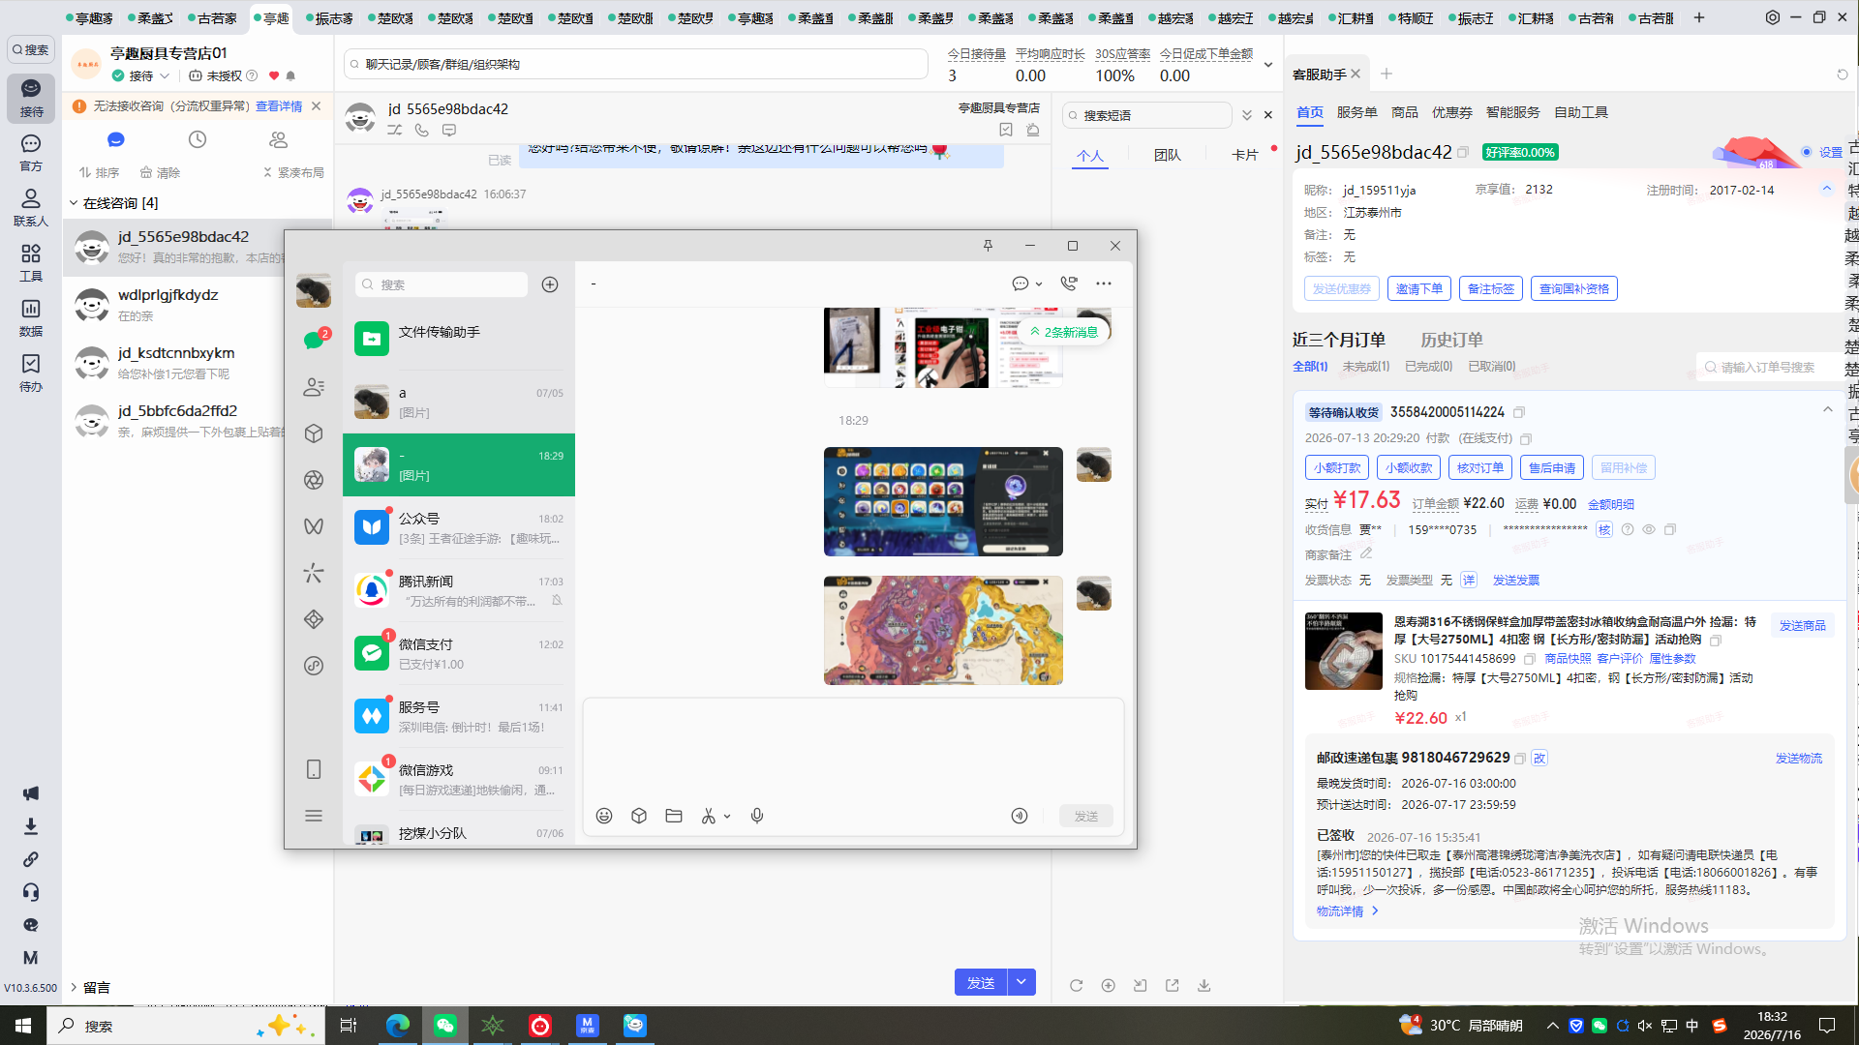Toggle the notification bell next to 未授权
This screenshot has width=1859, height=1045.
click(290, 75)
